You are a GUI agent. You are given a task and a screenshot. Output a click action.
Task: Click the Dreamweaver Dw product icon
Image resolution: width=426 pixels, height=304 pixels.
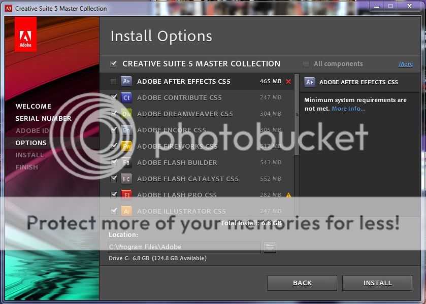point(126,114)
